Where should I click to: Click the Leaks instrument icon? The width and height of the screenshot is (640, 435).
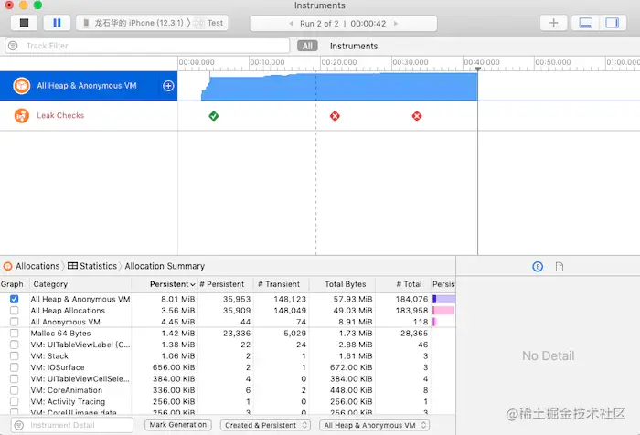click(x=22, y=115)
